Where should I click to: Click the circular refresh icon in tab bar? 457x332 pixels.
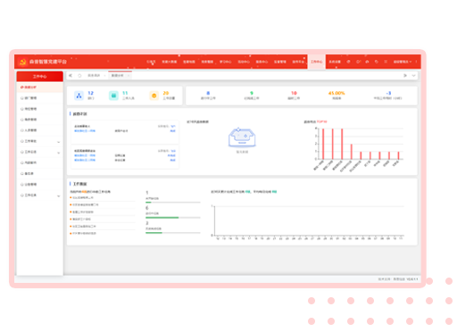pyautogui.click(x=79, y=76)
